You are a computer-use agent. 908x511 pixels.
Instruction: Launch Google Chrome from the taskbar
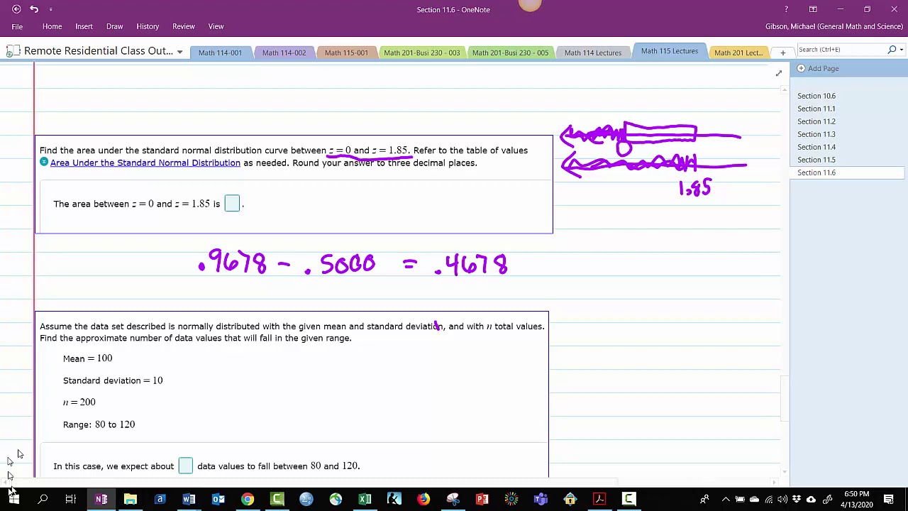[248, 499]
